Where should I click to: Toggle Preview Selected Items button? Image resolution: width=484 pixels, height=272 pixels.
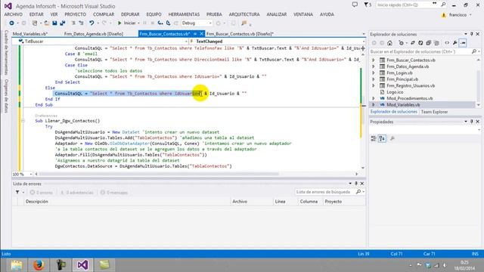pos(463,43)
